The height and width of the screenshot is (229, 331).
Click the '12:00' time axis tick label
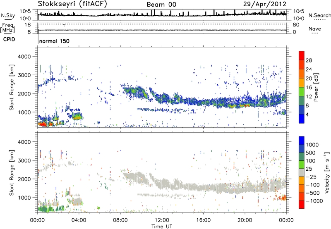pos(162,220)
